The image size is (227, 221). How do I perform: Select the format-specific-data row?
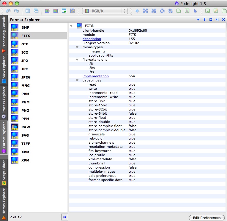coord(147,180)
